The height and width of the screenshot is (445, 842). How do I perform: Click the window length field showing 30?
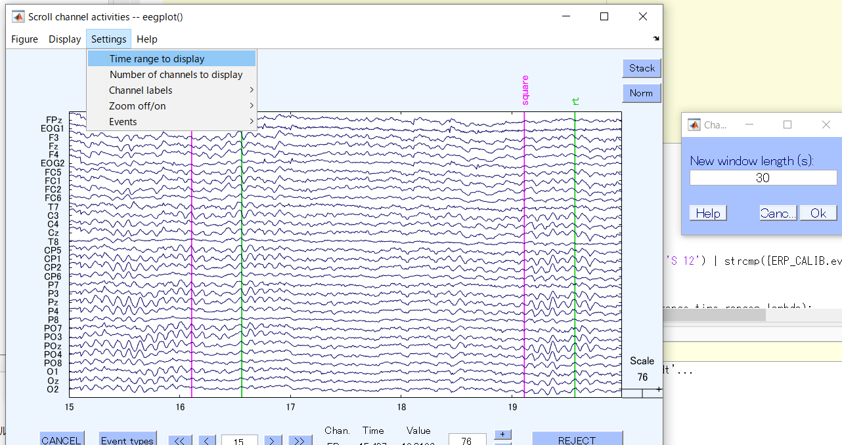[x=763, y=177]
